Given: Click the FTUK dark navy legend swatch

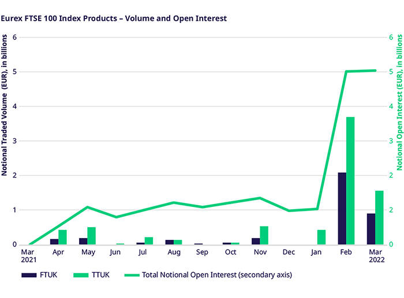Looking at the screenshot, I should coord(29,275).
